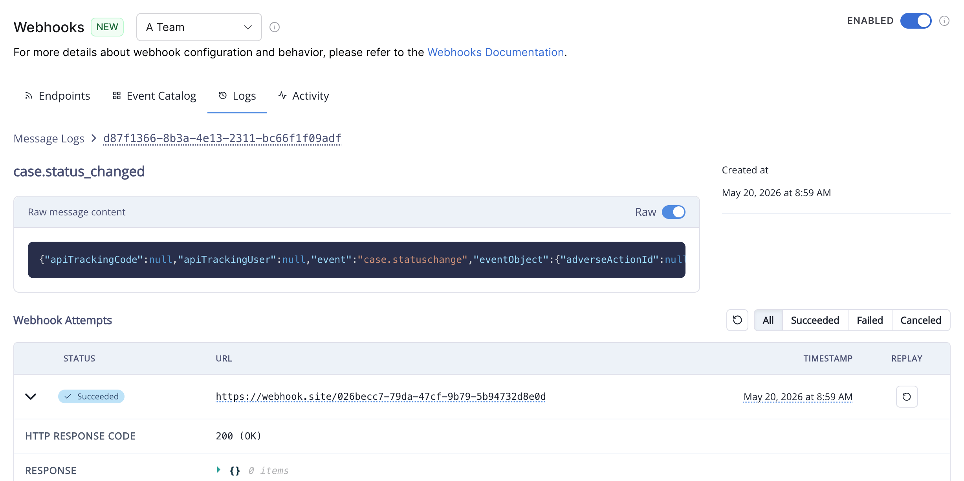Image resolution: width=964 pixels, height=481 pixels.
Task: Click the message ID d87f1366 breadcrumb
Action: [x=222, y=138]
